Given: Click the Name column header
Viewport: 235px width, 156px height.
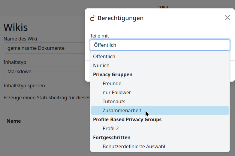Looking at the screenshot, I should [14, 121].
